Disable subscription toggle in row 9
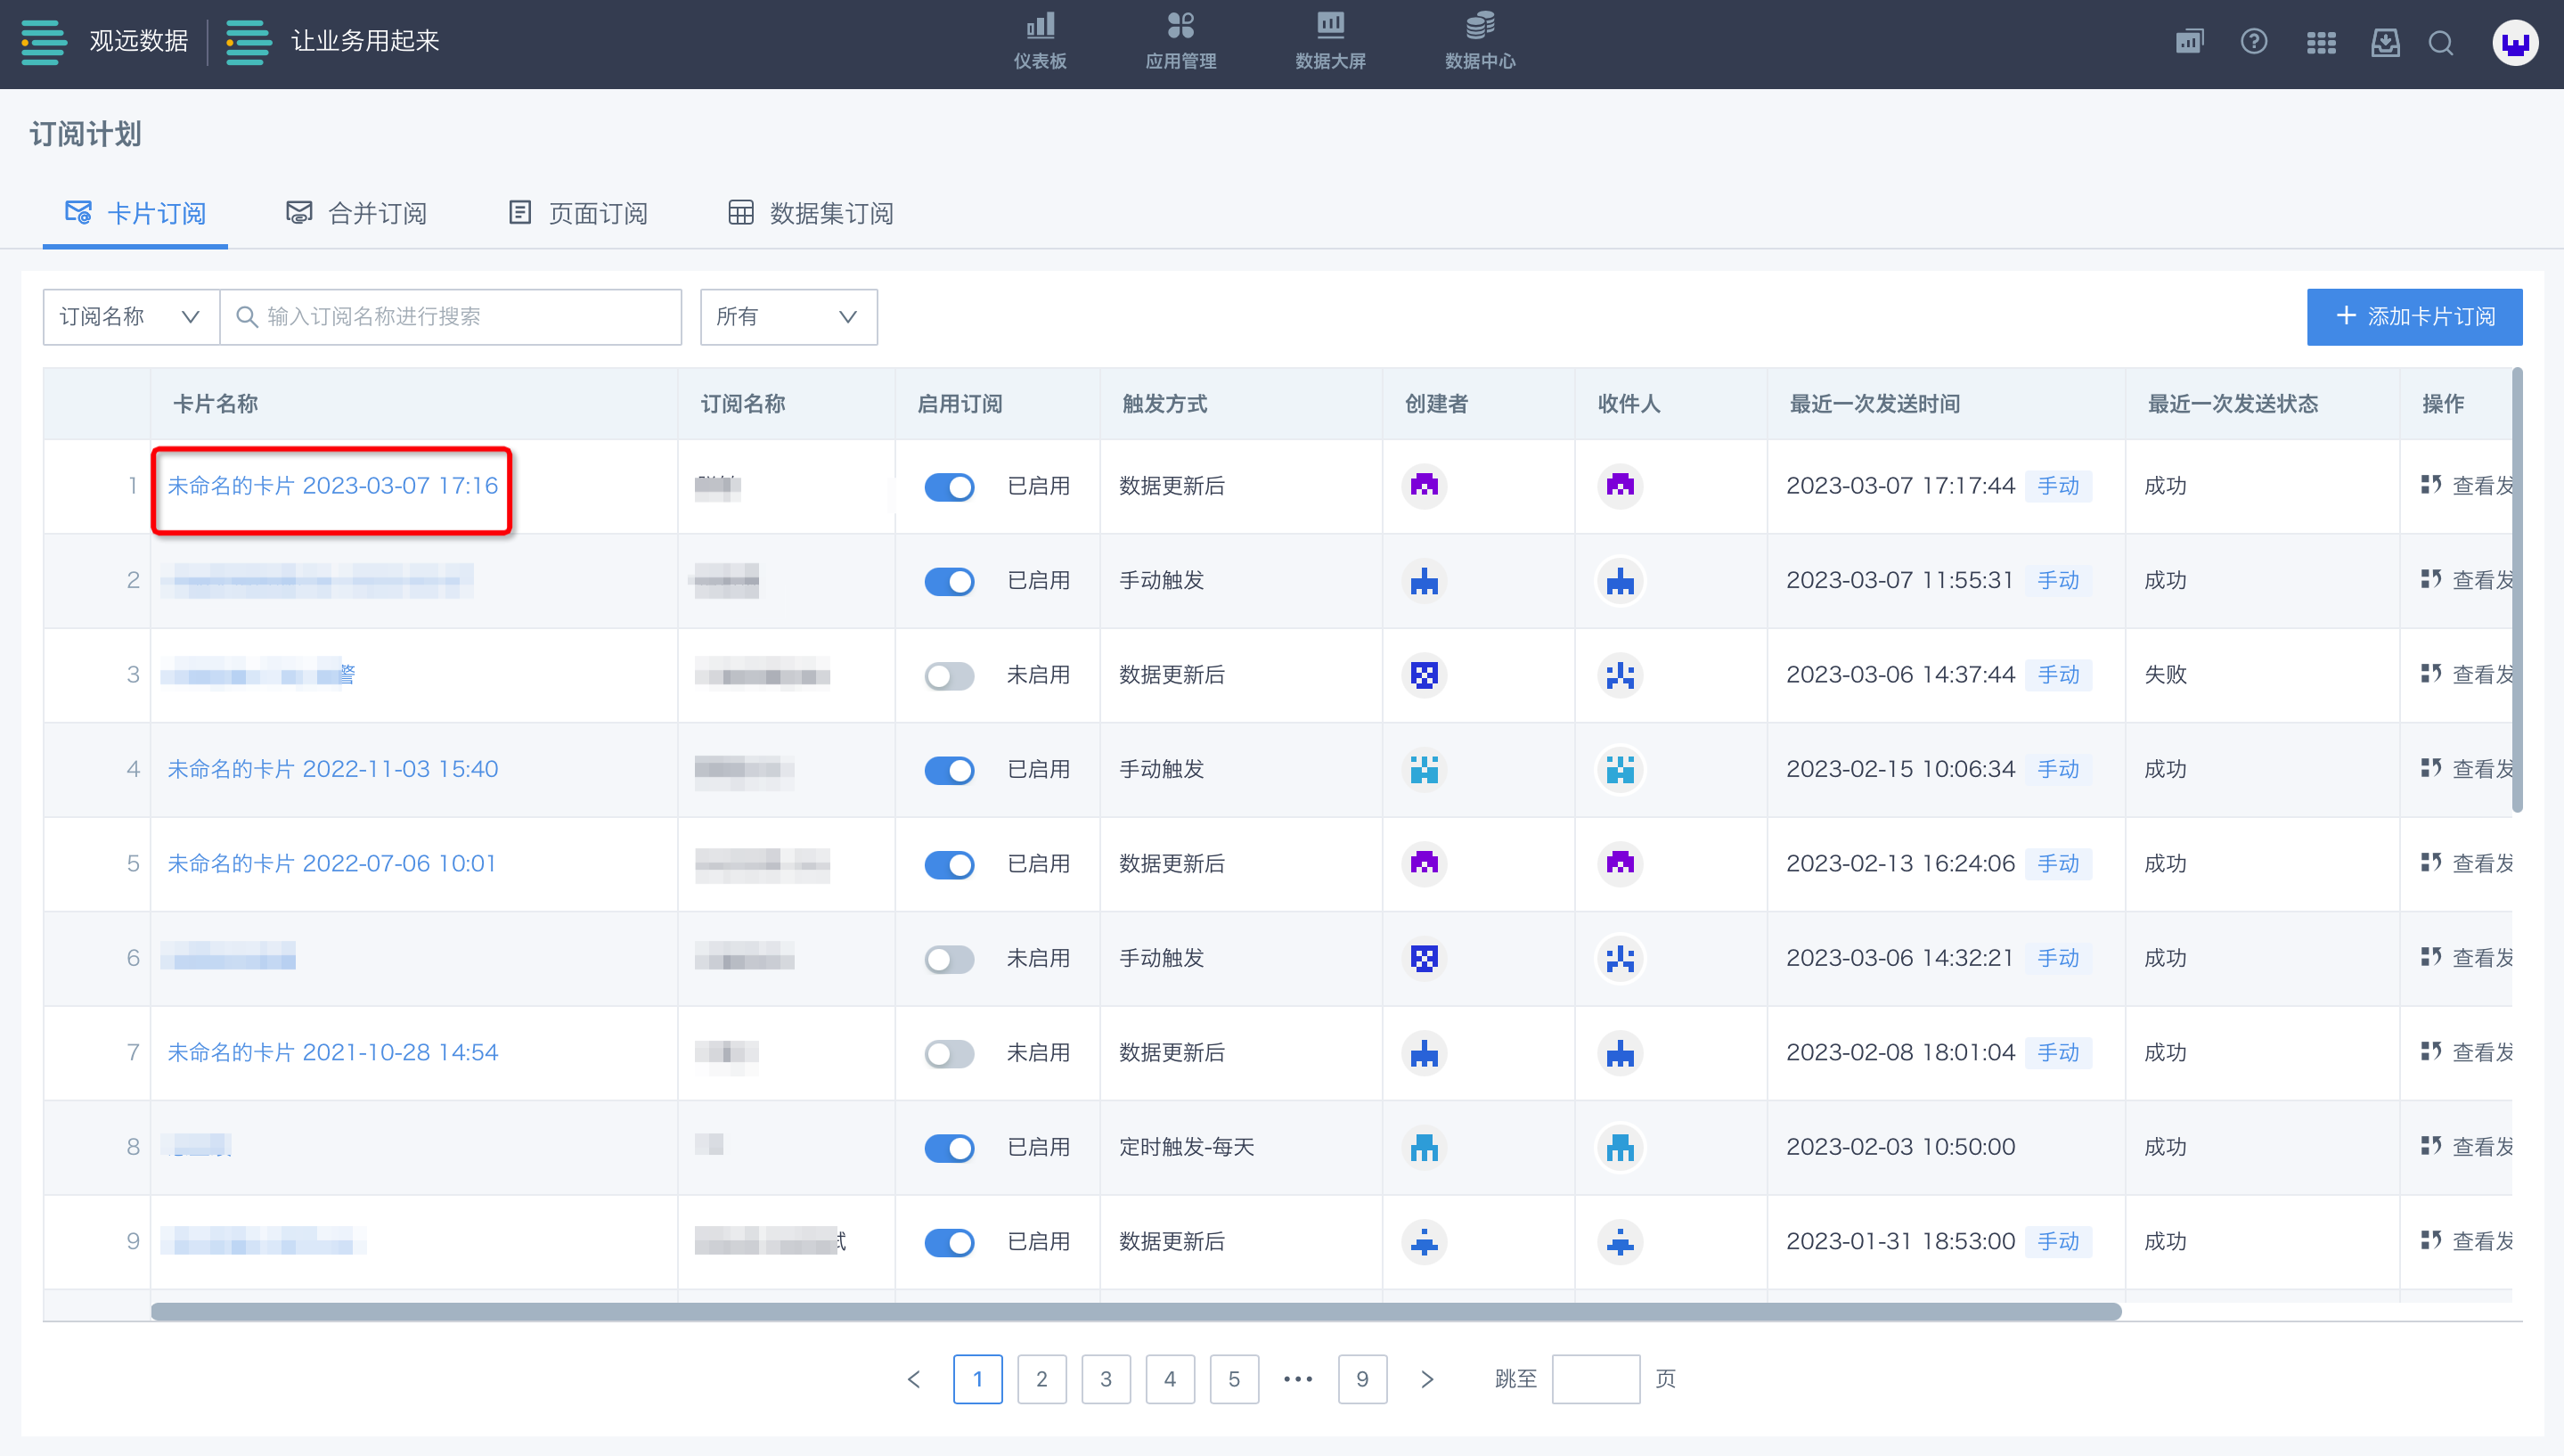Viewport: 2564px width, 1456px height. 949,1243
